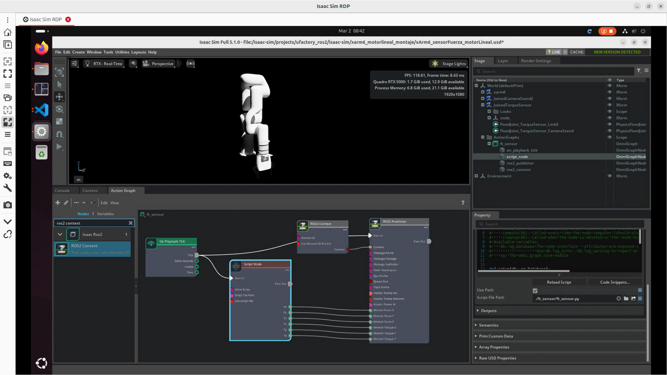Browse for script file with folder icon

(x=626, y=299)
